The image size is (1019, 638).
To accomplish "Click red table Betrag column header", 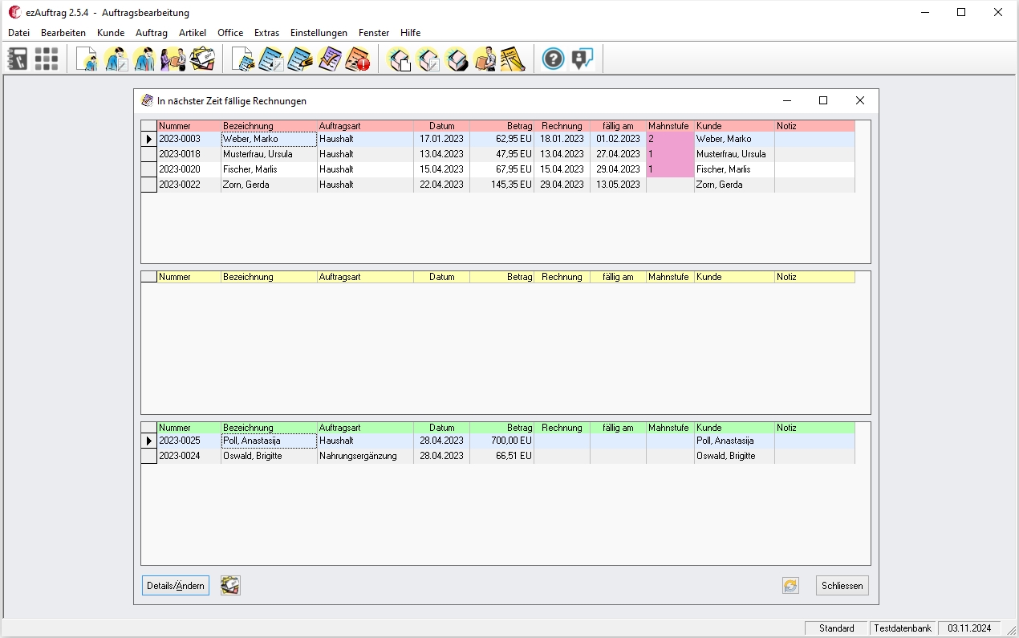I will click(501, 126).
